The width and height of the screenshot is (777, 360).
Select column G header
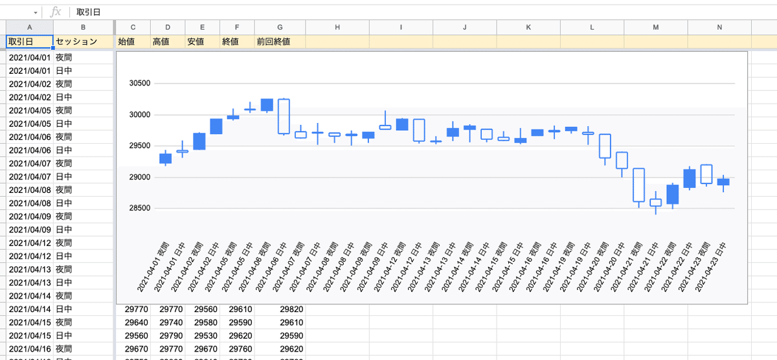pyautogui.click(x=280, y=27)
